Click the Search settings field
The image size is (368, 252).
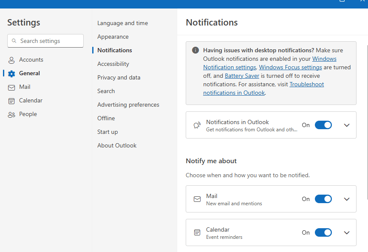point(45,41)
